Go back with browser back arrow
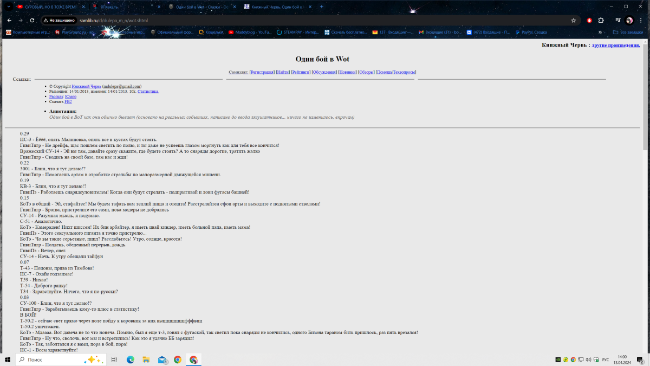This screenshot has width=650, height=366. (9, 20)
